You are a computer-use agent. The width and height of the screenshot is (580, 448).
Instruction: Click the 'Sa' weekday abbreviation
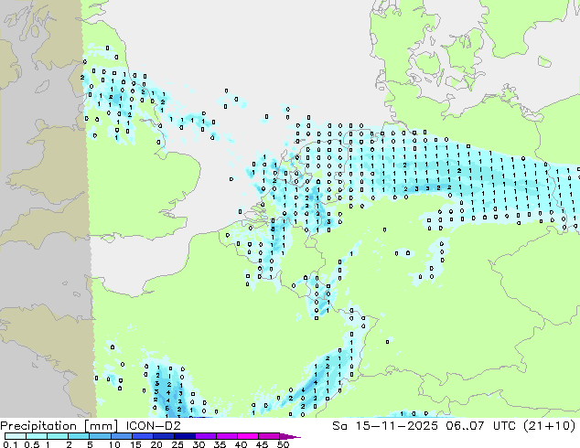point(339,426)
